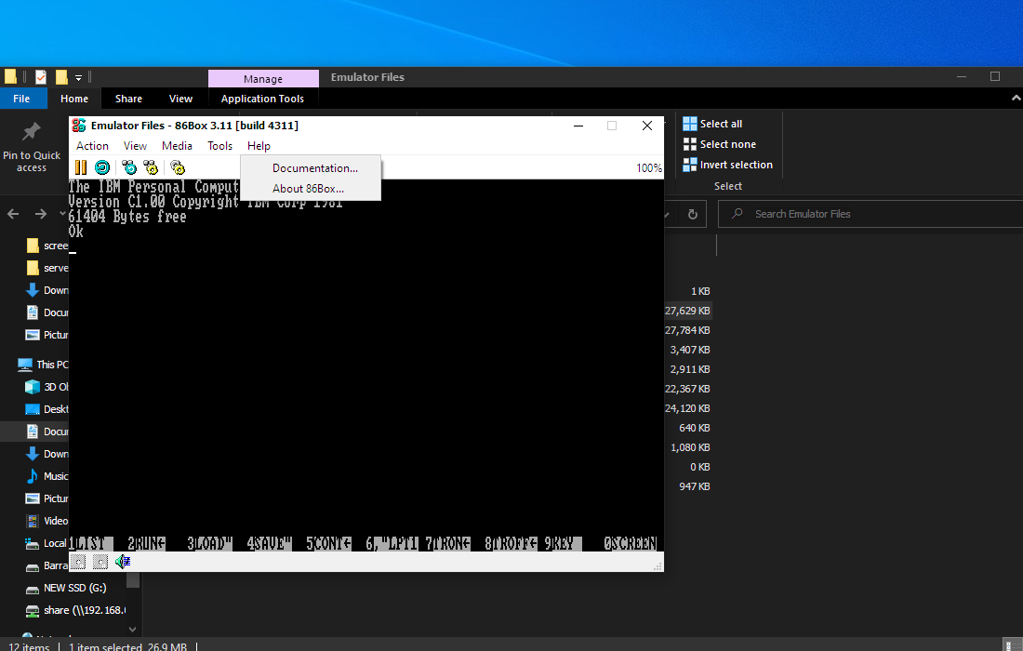Open 86Box settings via the toolbar icon
The image size is (1023, 651).
[x=178, y=167]
